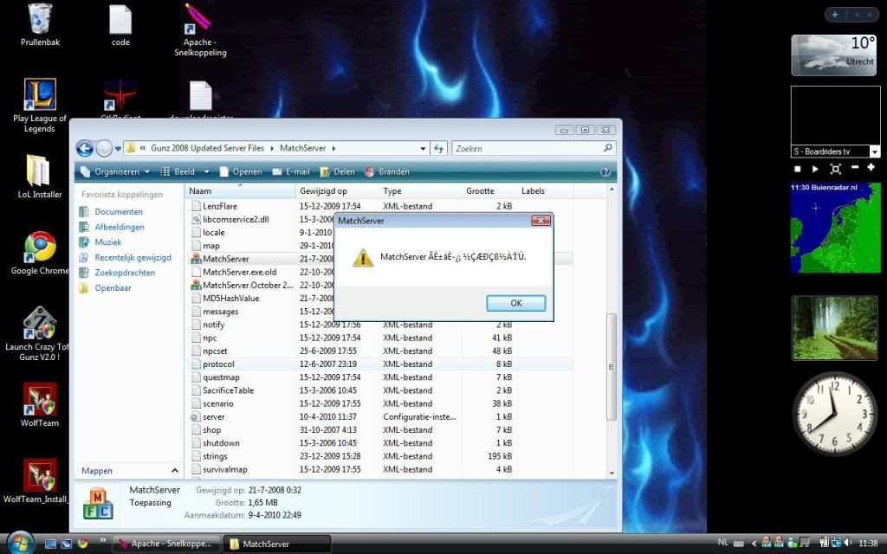This screenshot has height=554, width=887.
Task: Select the protocol file in the list
Action: click(218, 364)
